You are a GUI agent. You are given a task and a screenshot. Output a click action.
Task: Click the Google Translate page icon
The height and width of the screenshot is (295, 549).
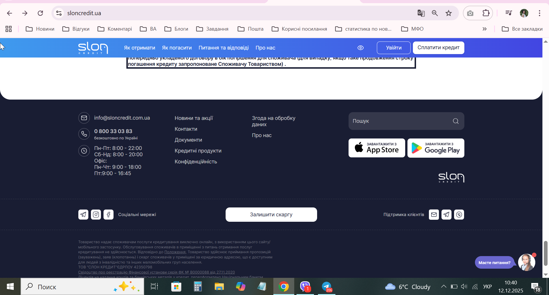[421, 13]
